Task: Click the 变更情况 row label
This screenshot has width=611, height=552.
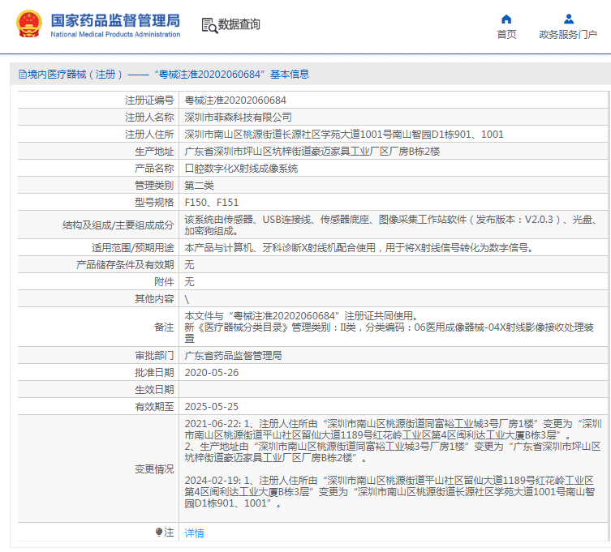Action: coord(154,469)
